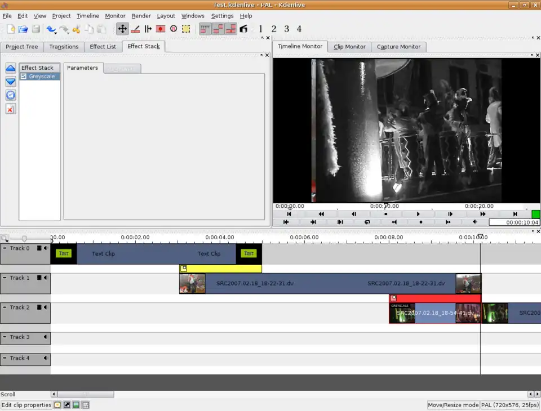The image size is (541, 411).
Task: Mute audio on Track 3
Action: click(46, 337)
